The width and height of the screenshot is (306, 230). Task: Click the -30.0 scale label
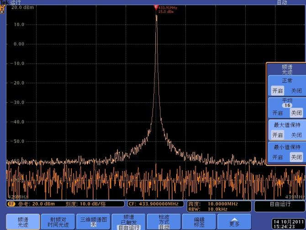click(x=17, y=102)
